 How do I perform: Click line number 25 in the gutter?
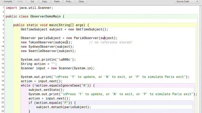pos(3,111)
